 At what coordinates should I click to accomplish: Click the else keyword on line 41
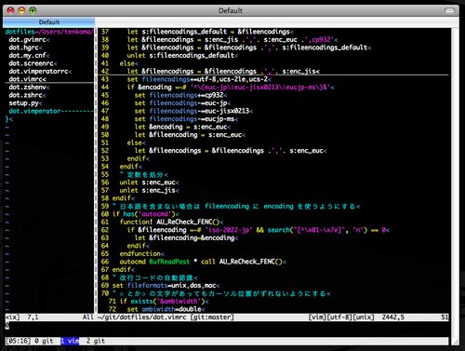pyautogui.click(x=127, y=63)
